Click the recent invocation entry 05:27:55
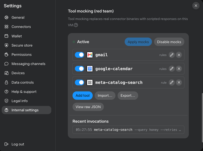 tap(128, 130)
